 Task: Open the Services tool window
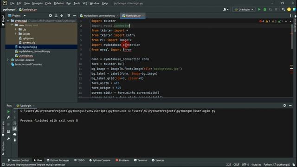click(x=158, y=160)
